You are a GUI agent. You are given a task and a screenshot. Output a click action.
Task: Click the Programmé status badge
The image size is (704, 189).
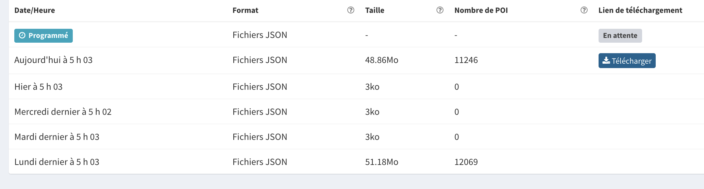pyautogui.click(x=44, y=36)
